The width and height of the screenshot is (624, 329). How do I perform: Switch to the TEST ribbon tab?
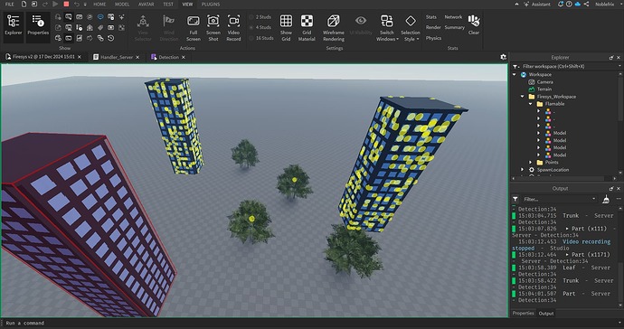click(168, 4)
